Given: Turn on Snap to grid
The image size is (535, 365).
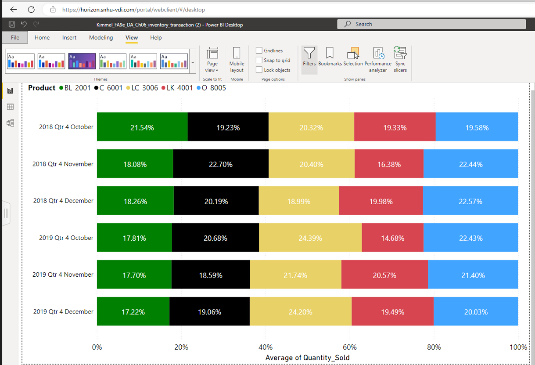Looking at the screenshot, I should click(x=259, y=60).
